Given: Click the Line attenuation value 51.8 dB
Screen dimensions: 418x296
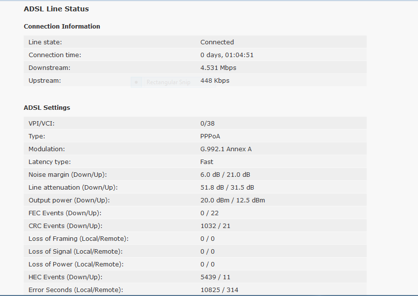Looking at the screenshot, I should pyautogui.click(x=212, y=187).
